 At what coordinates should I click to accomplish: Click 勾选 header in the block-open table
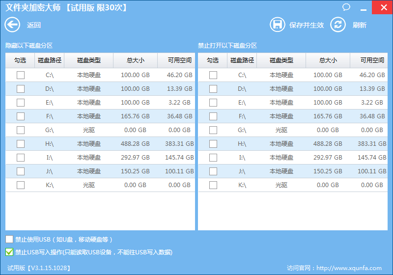pyautogui.click(x=213, y=60)
